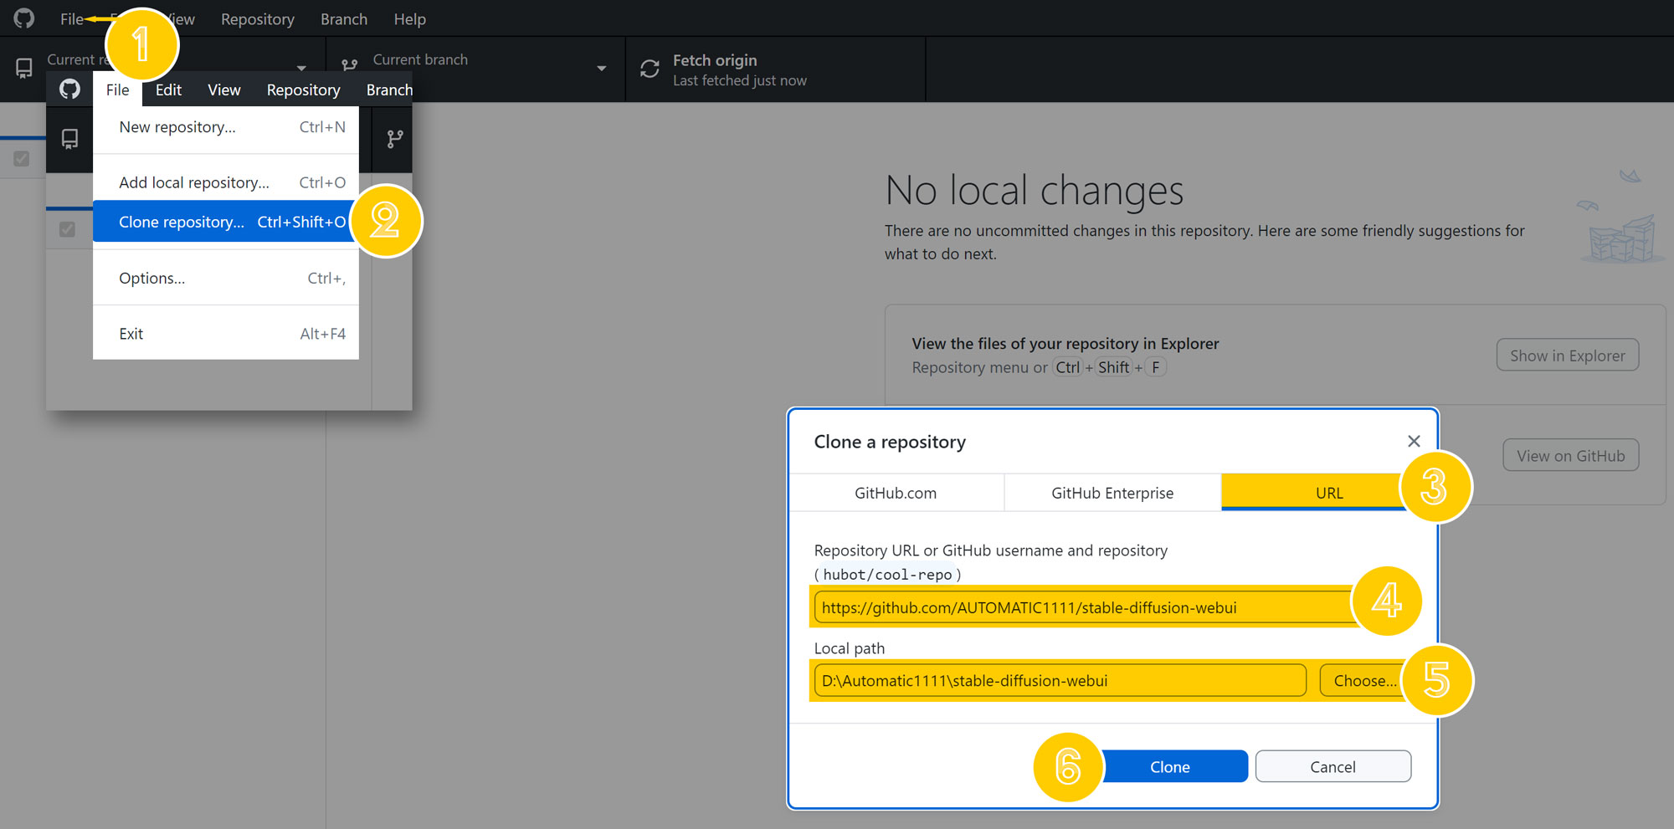This screenshot has width=1674, height=829.
Task: Open inset Branch menu item
Action: [389, 90]
